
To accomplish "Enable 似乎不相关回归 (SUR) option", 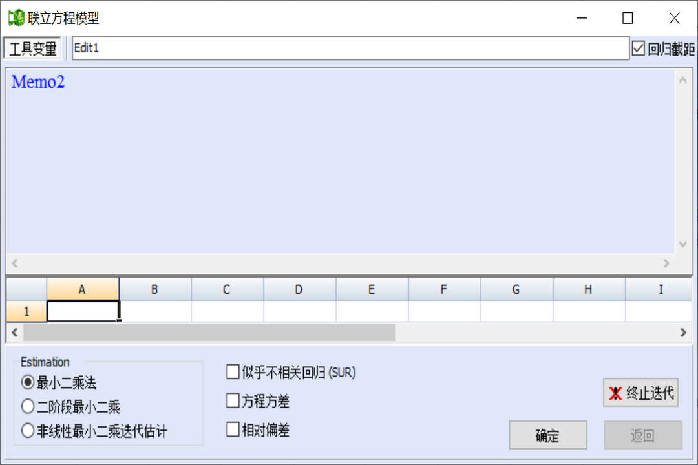I will 233,372.
